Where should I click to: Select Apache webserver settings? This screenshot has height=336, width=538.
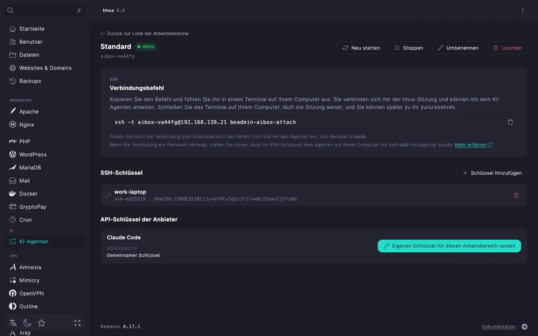pyautogui.click(x=45, y=112)
